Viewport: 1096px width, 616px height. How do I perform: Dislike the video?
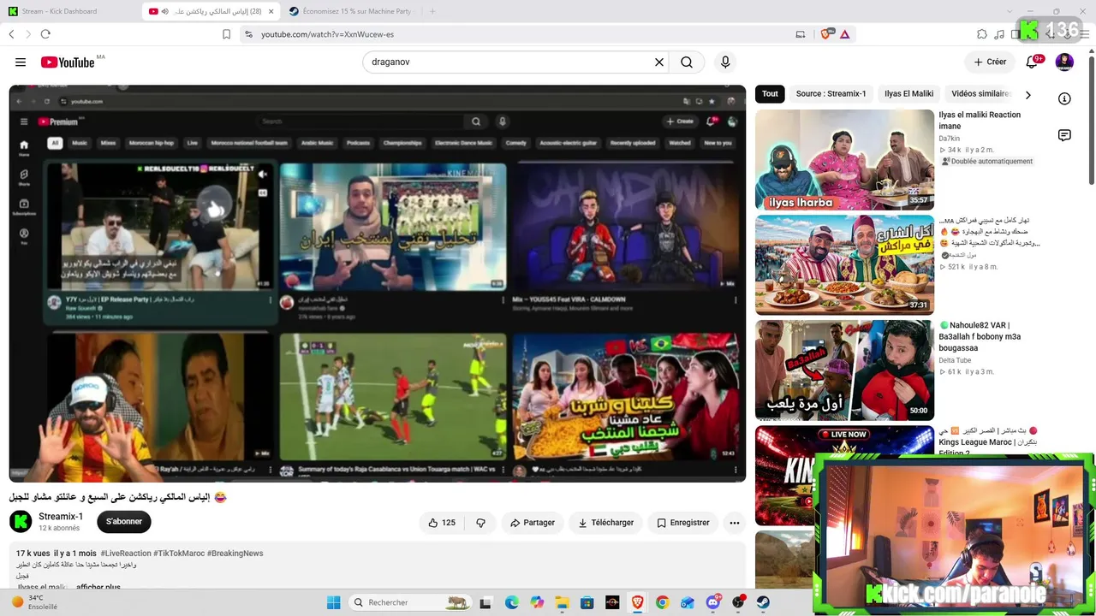click(x=480, y=523)
